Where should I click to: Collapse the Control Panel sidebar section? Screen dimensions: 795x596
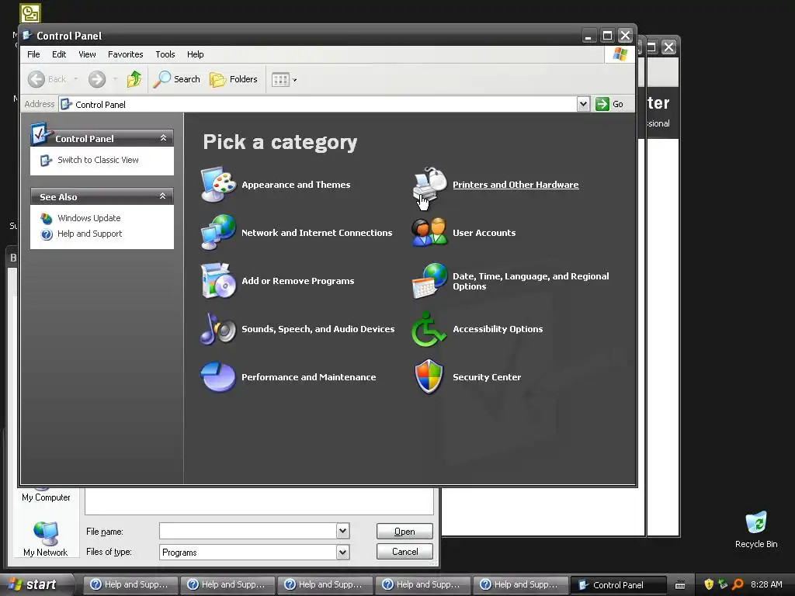coord(163,138)
